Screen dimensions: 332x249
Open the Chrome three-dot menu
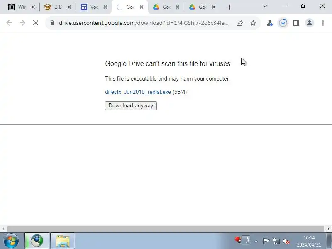[323, 23]
